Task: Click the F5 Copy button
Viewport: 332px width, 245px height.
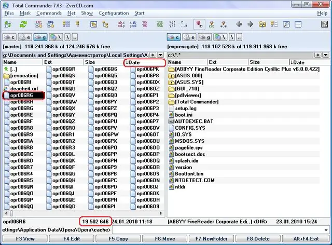Action: tap(118, 239)
